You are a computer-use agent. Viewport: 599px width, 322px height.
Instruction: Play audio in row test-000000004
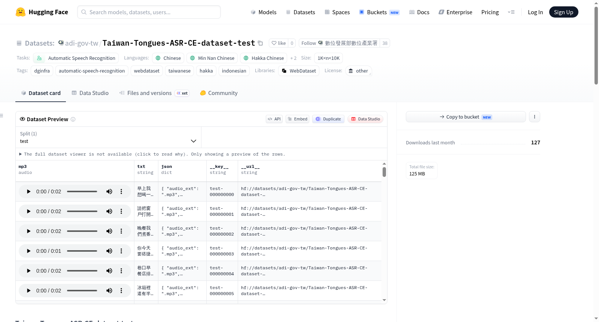tap(29, 271)
